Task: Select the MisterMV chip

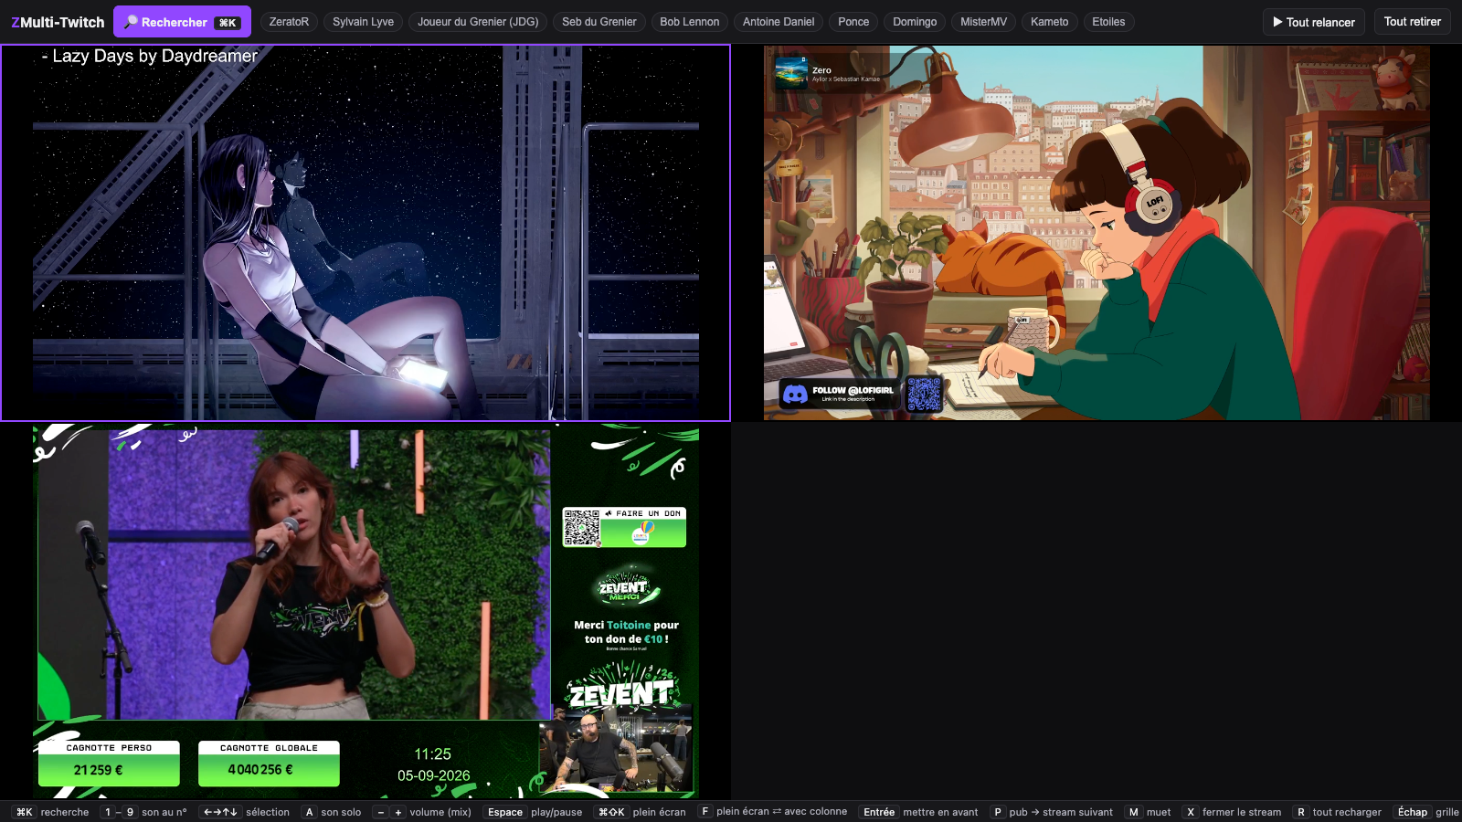Action: pyautogui.click(x=983, y=22)
